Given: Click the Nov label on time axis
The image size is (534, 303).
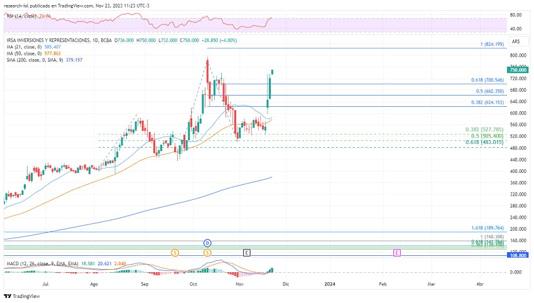Looking at the screenshot, I should 239,284.
